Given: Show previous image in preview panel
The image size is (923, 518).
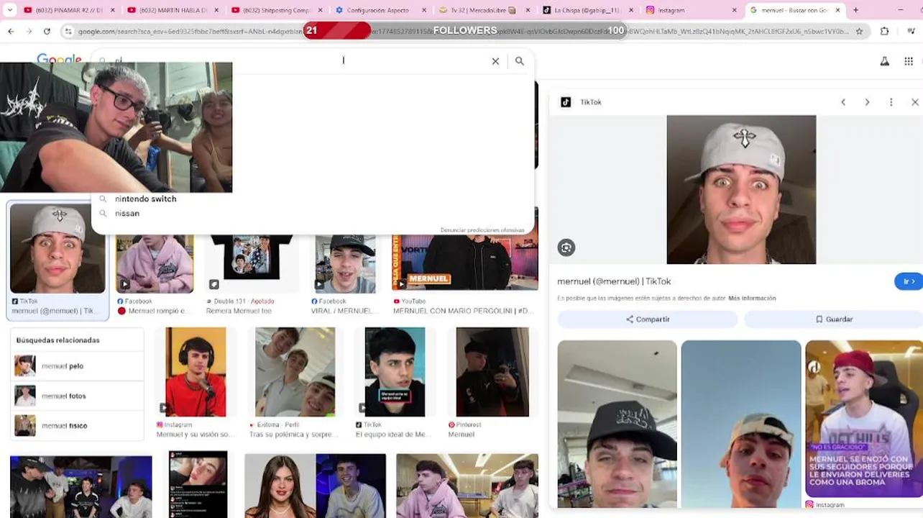Looking at the screenshot, I should (843, 102).
